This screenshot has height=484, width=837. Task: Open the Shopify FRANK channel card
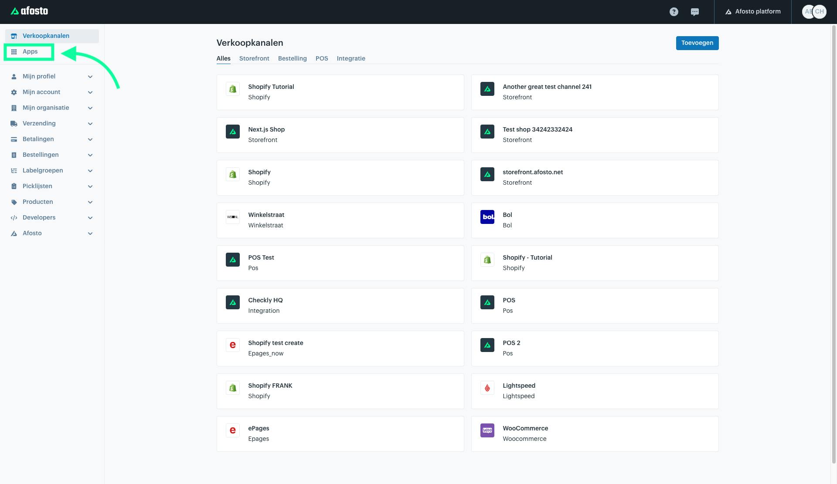click(x=340, y=391)
